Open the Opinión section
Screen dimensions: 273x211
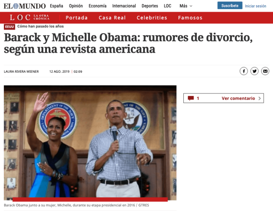click(x=76, y=6)
